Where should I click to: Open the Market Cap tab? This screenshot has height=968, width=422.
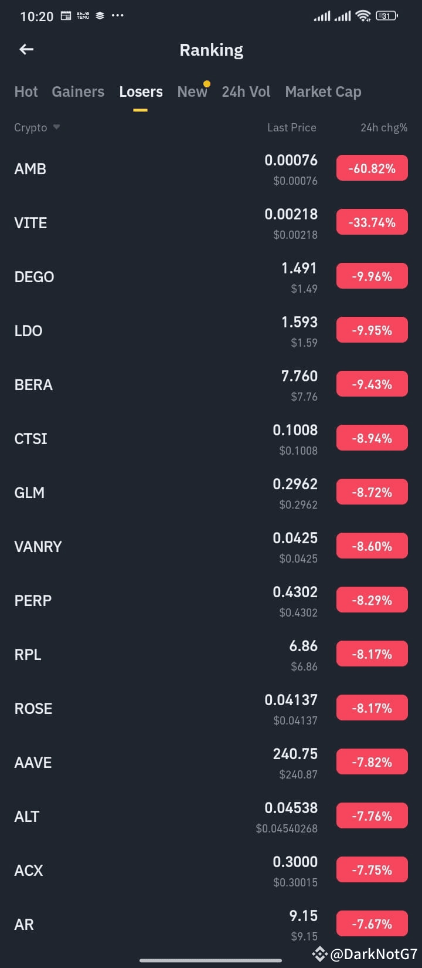[x=323, y=92]
